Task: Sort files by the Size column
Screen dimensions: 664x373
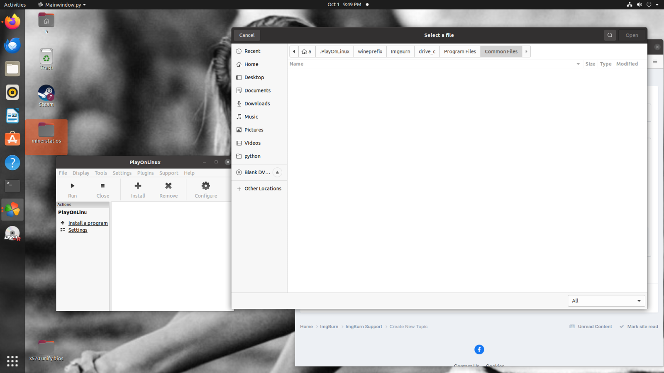Action: [590, 64]
